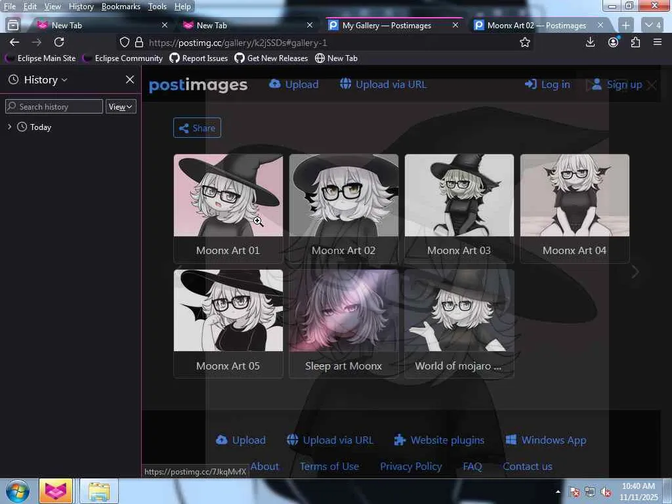The width and height of the screenshot is (672, 504).
Task: Open the Sleep art Moonx thumbnail
Action: click(344, 310)
